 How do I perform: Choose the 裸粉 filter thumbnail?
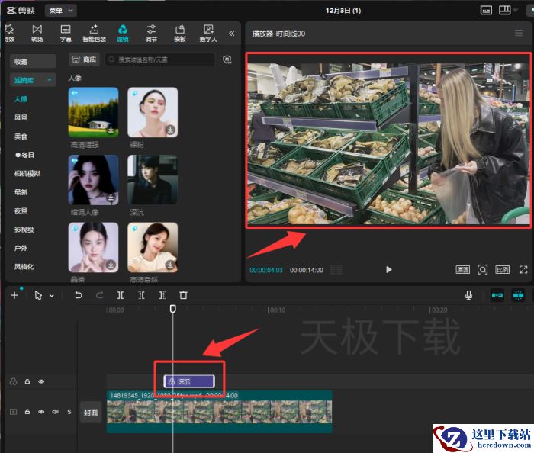(x=153, y=112)
